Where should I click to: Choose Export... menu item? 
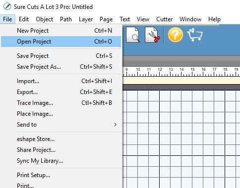pos(61,92)
